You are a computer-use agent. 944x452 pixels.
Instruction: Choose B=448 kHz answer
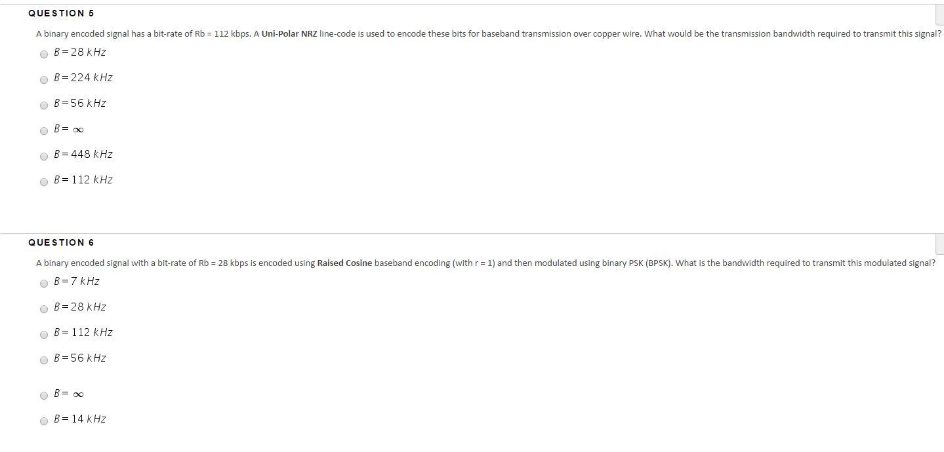[x=44, y=157]
